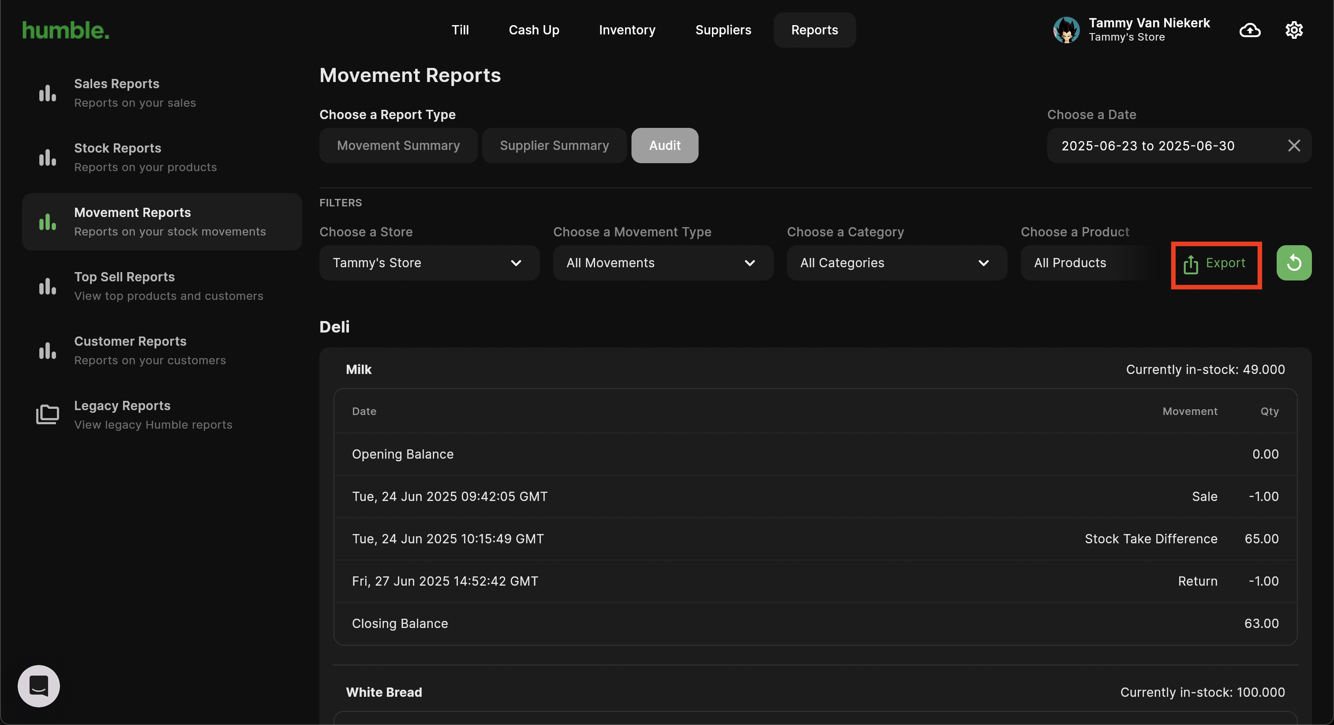Click the Movement Reports page heading
1334x725 pixels.
[x=410, y=75]
